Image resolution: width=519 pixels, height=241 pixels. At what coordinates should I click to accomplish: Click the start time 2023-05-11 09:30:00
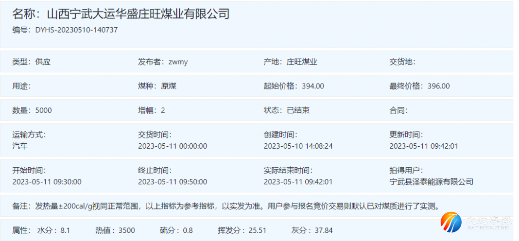pos(47,182)
